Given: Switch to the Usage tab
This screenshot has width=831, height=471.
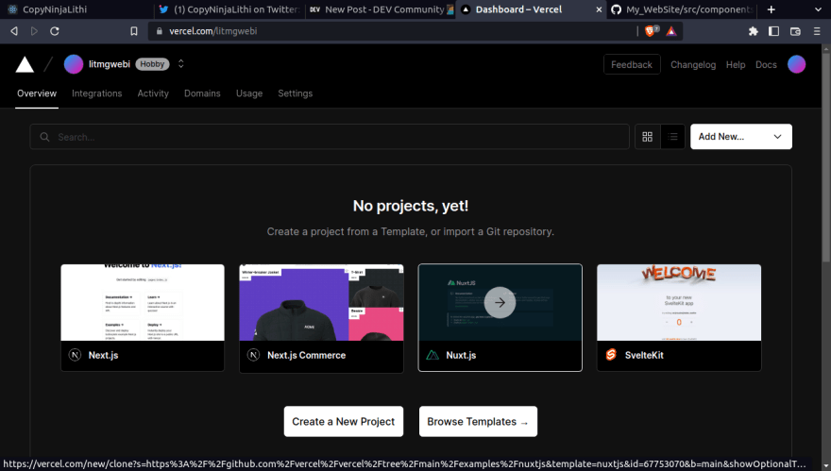Looking at the screenshot, I should (x=249, y=93).
